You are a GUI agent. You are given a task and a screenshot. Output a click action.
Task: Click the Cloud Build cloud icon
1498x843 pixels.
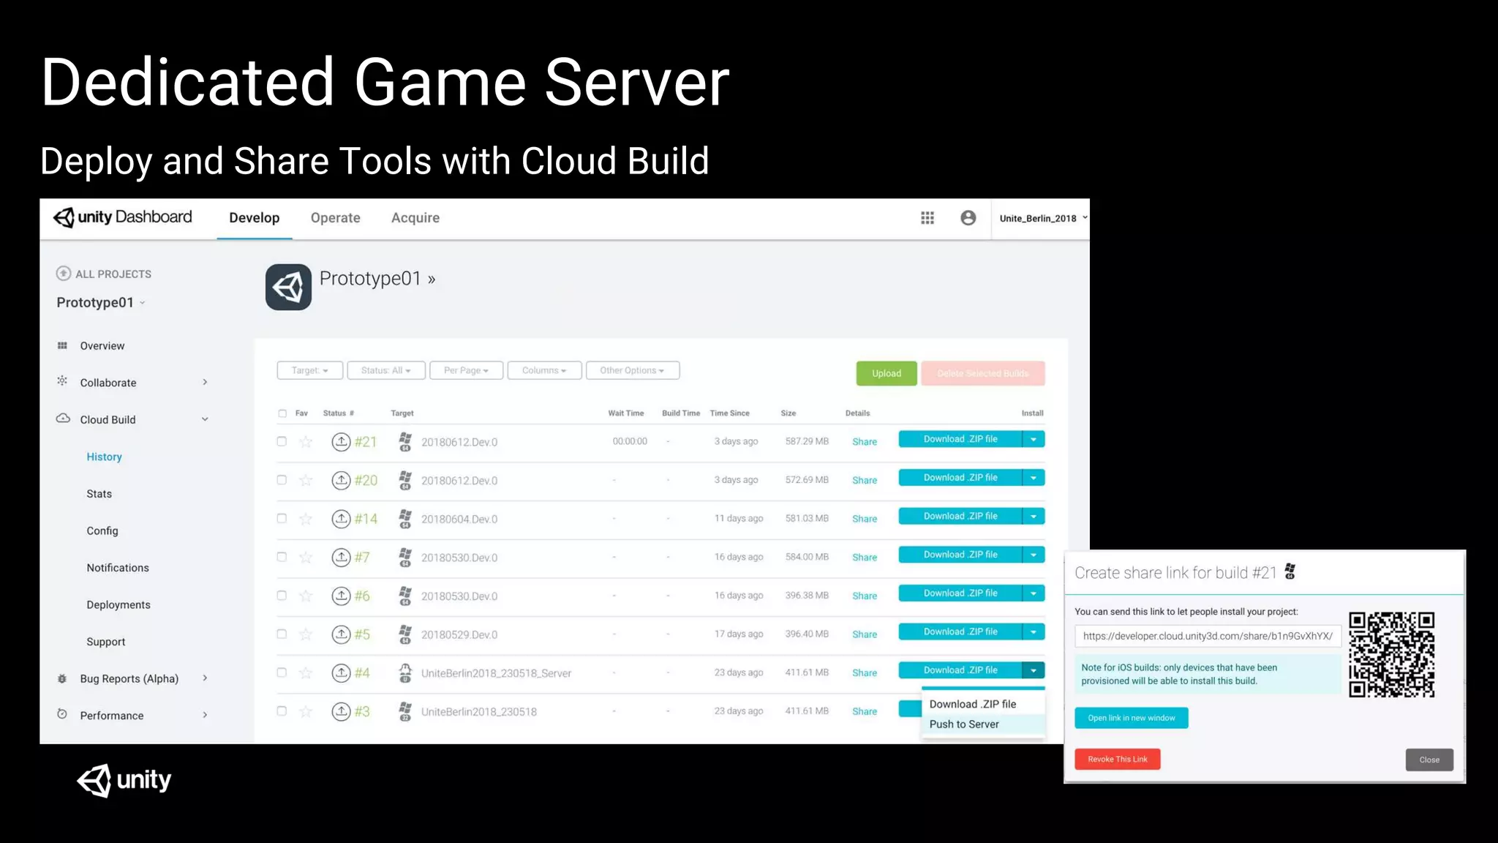[x=64, y=419]
